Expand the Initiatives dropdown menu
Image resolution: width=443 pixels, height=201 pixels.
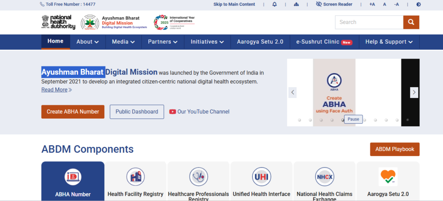tap(207, 42)
